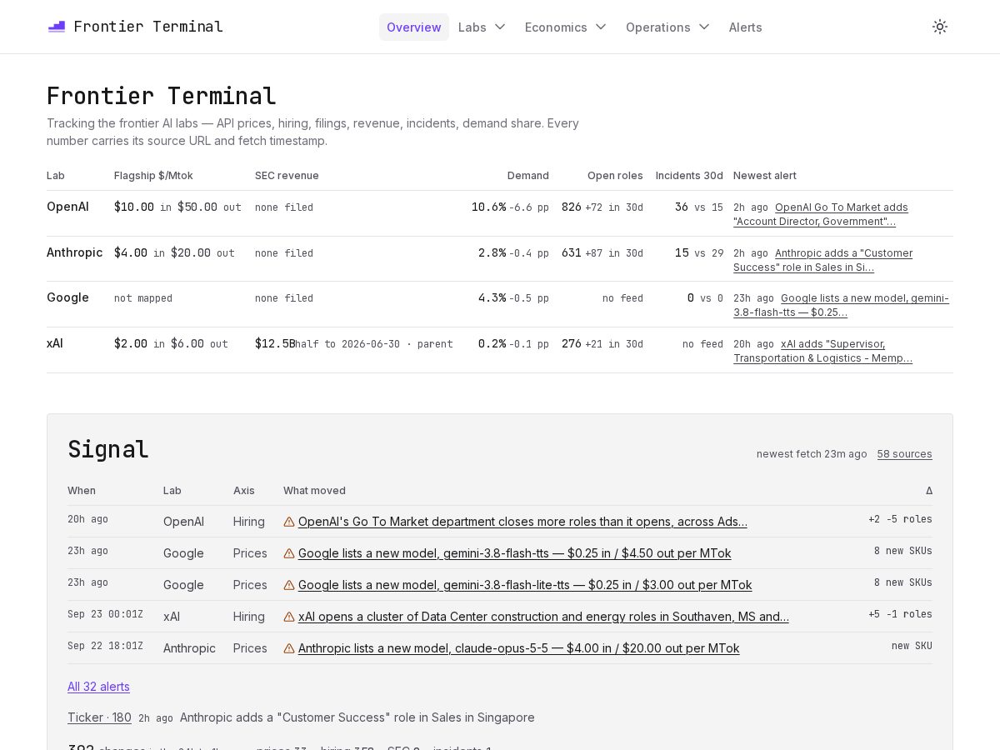This screenshot has width=1000, height=750.
Task: Click the Frontier Terminal brand name in header
Action: 148,27
